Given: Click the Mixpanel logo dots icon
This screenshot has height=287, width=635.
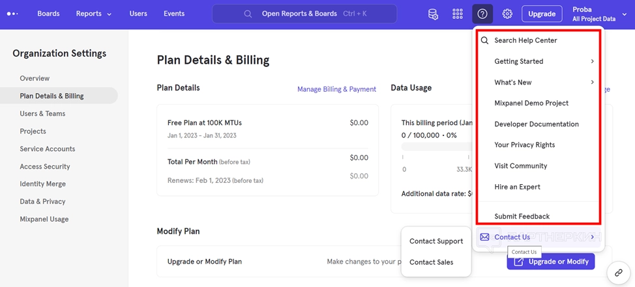Looking at the screenshot, I should (12, 14).
